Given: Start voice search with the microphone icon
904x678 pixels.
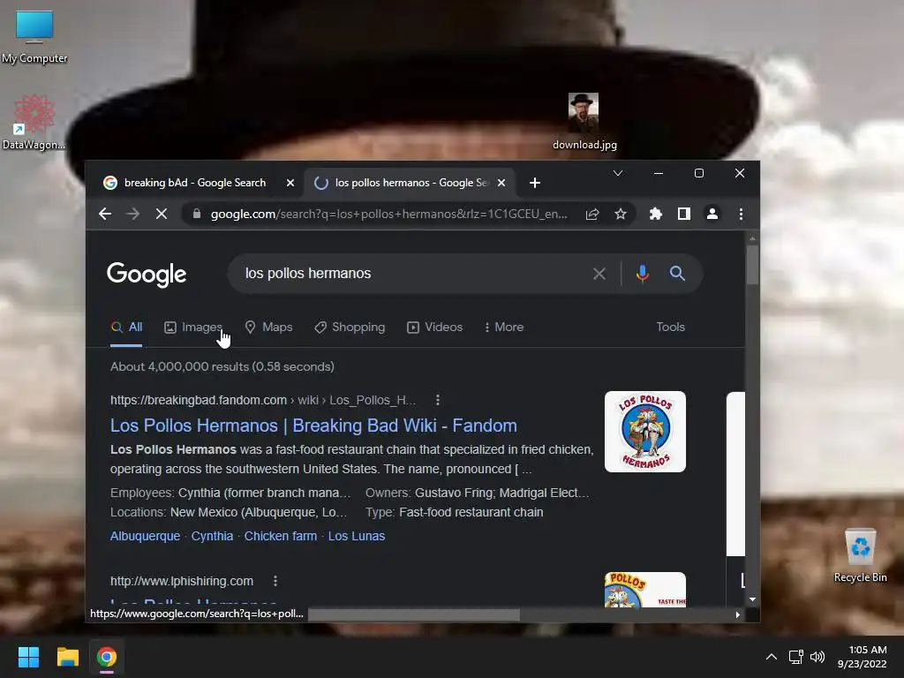Looking at the screenshot, I should (x=643, y=274).
